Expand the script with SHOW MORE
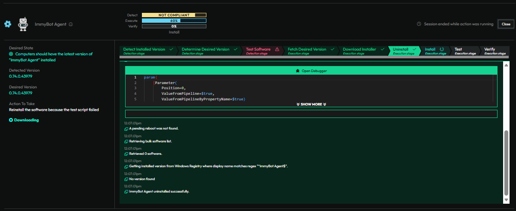This screenshot has width=516, height=211. click(x=311, y=104)
